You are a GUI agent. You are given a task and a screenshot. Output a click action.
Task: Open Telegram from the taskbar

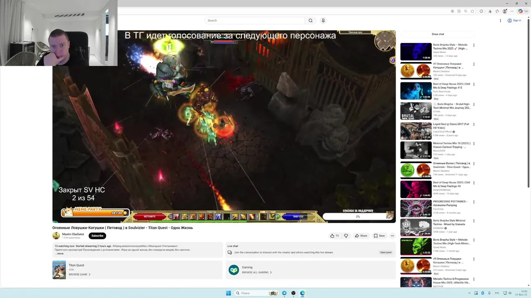click(x=284, y=293)
